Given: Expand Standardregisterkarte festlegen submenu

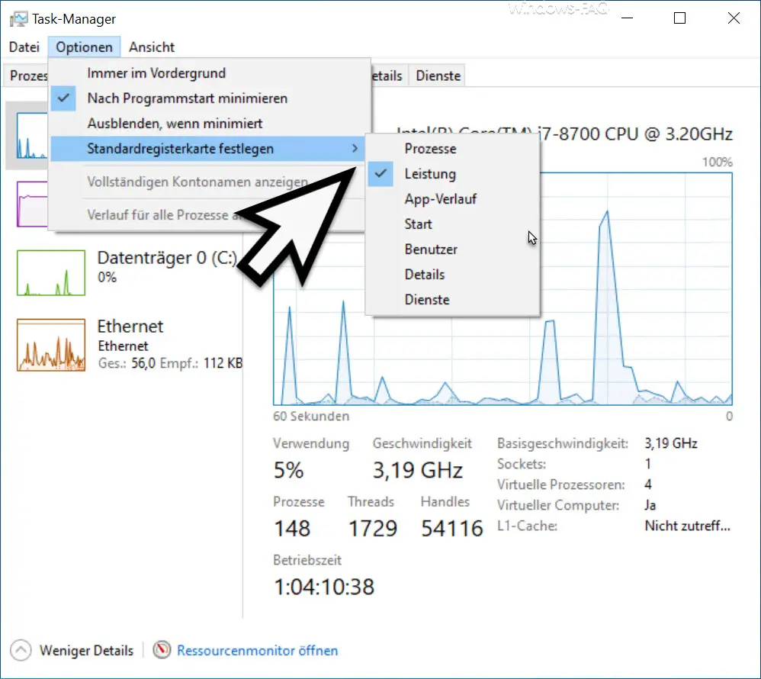Looking at the screenshot, I should click(x=207, y=149).
